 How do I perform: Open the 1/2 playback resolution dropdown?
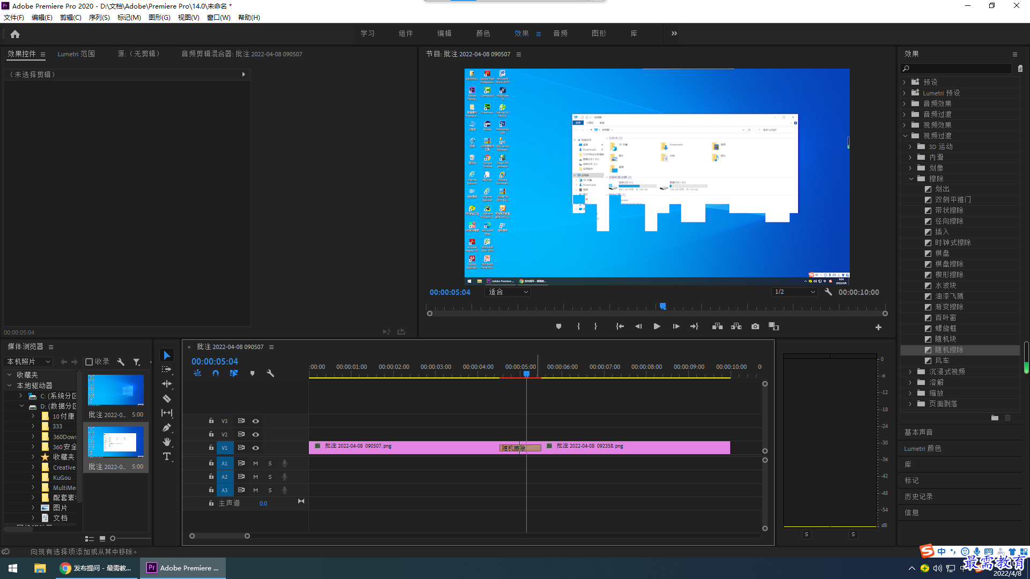tap(794, 292)
